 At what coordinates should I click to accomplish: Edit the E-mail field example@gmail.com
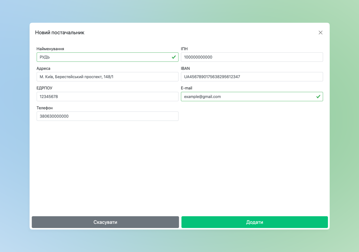pos(248,96)
